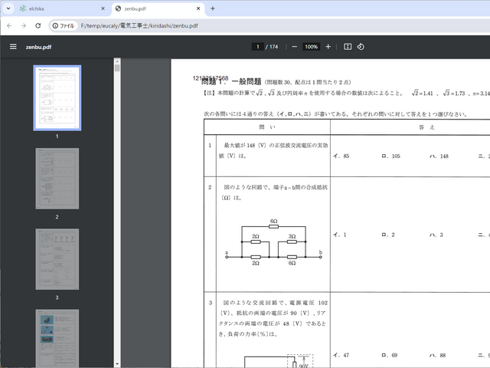Screen dimensions: 490x368
Task: Edit the current page number field
Action: click(x=258, y=47)
